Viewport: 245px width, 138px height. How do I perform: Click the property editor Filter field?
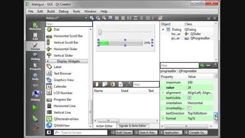(x=180, y=66)
